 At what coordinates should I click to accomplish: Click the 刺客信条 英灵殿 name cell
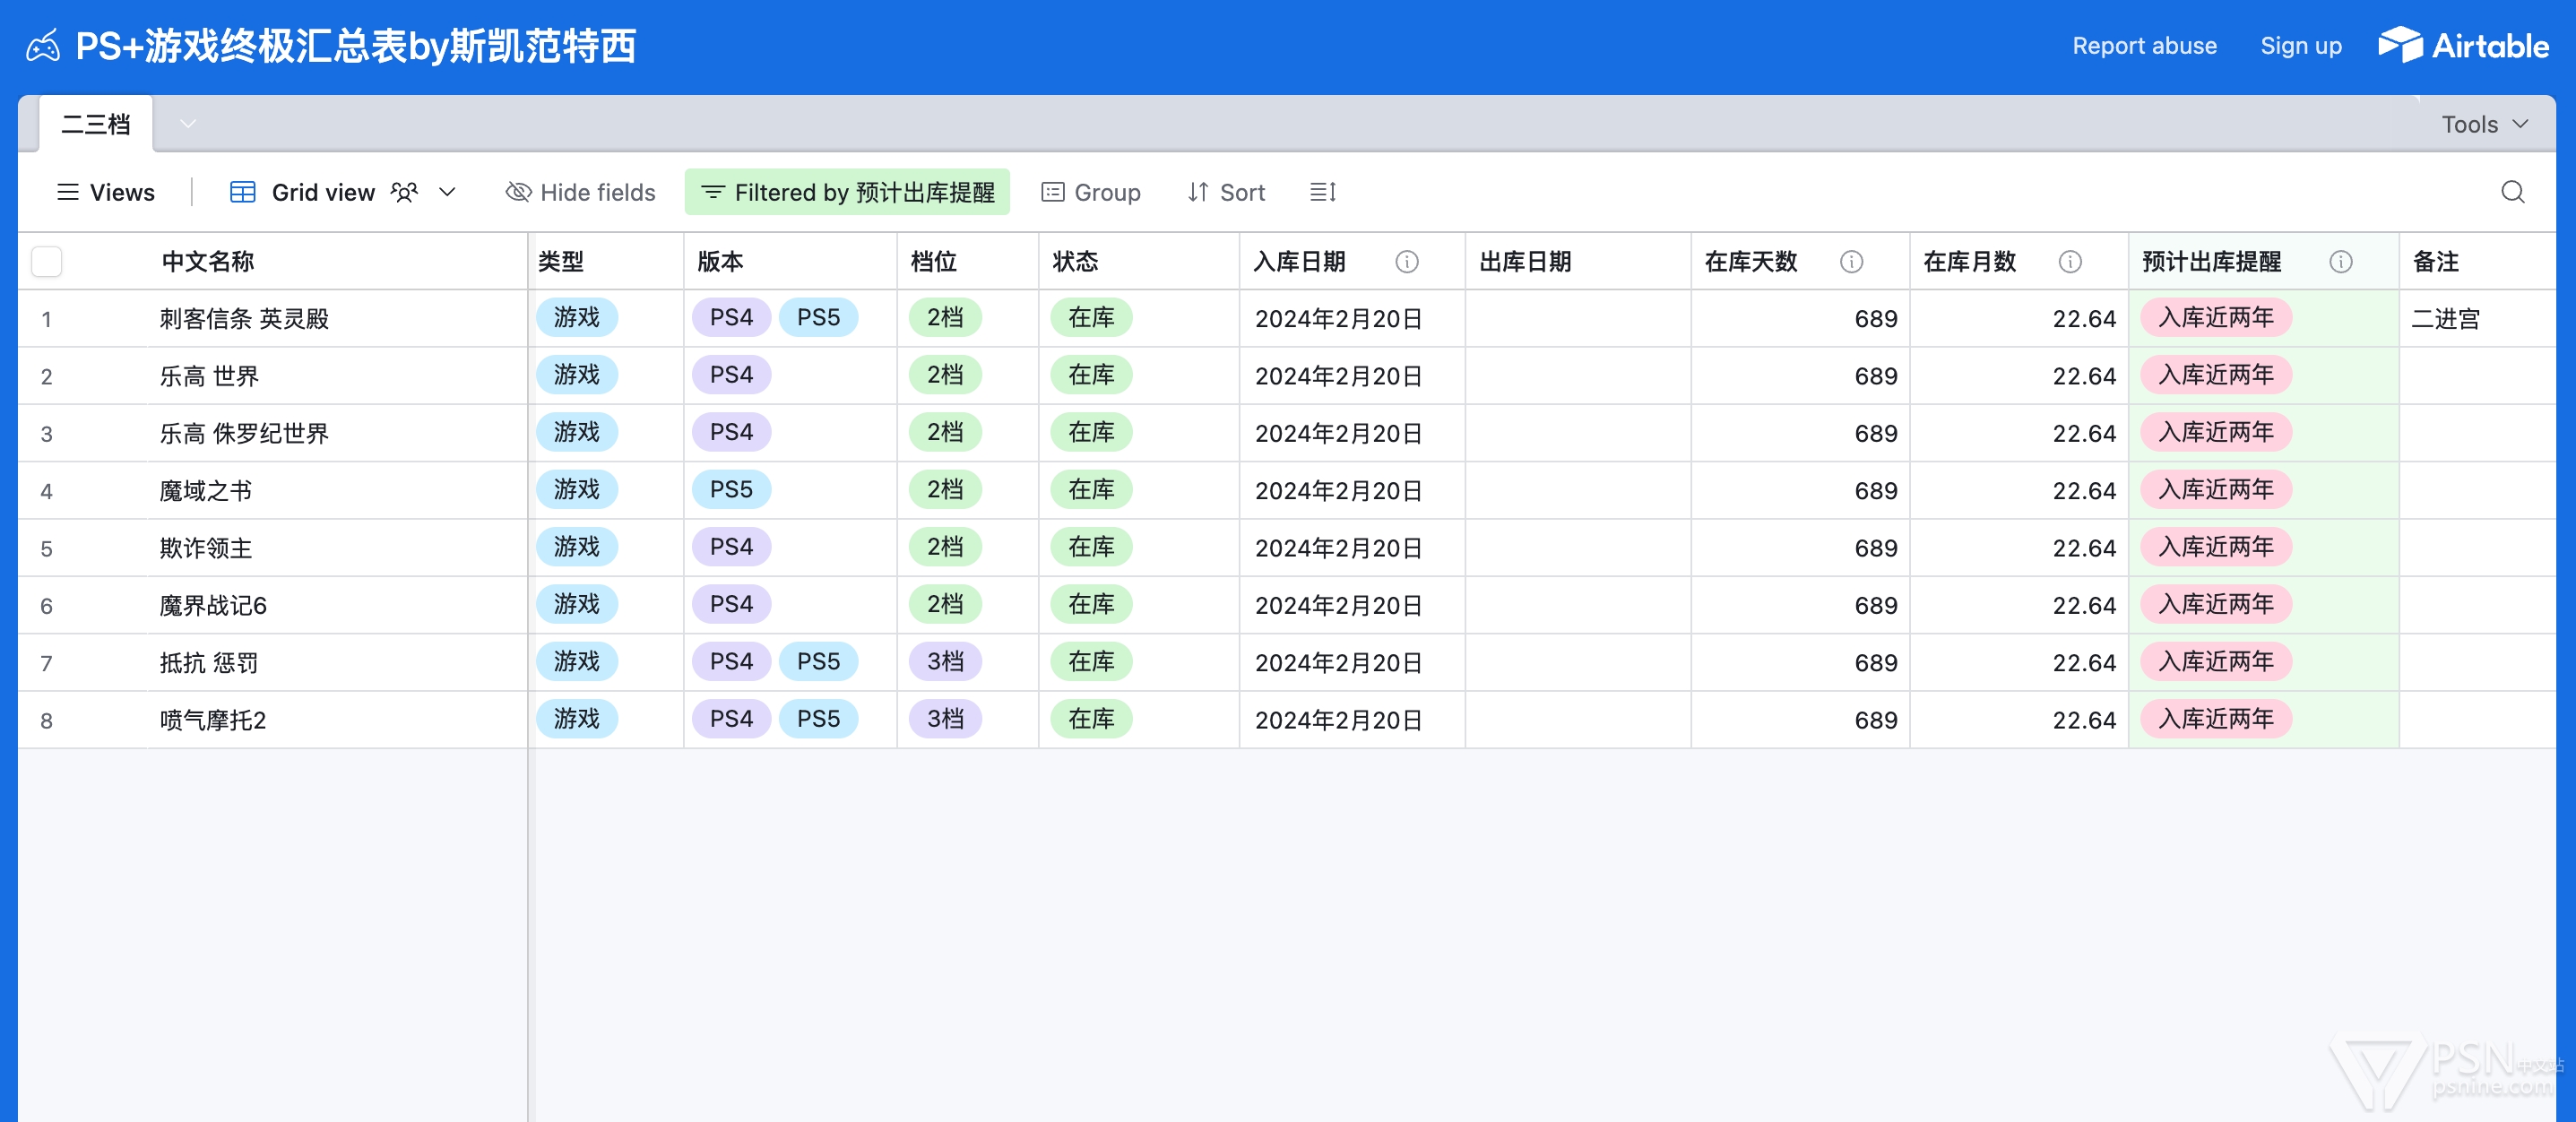pyautogui.click(x=245, y=319)
